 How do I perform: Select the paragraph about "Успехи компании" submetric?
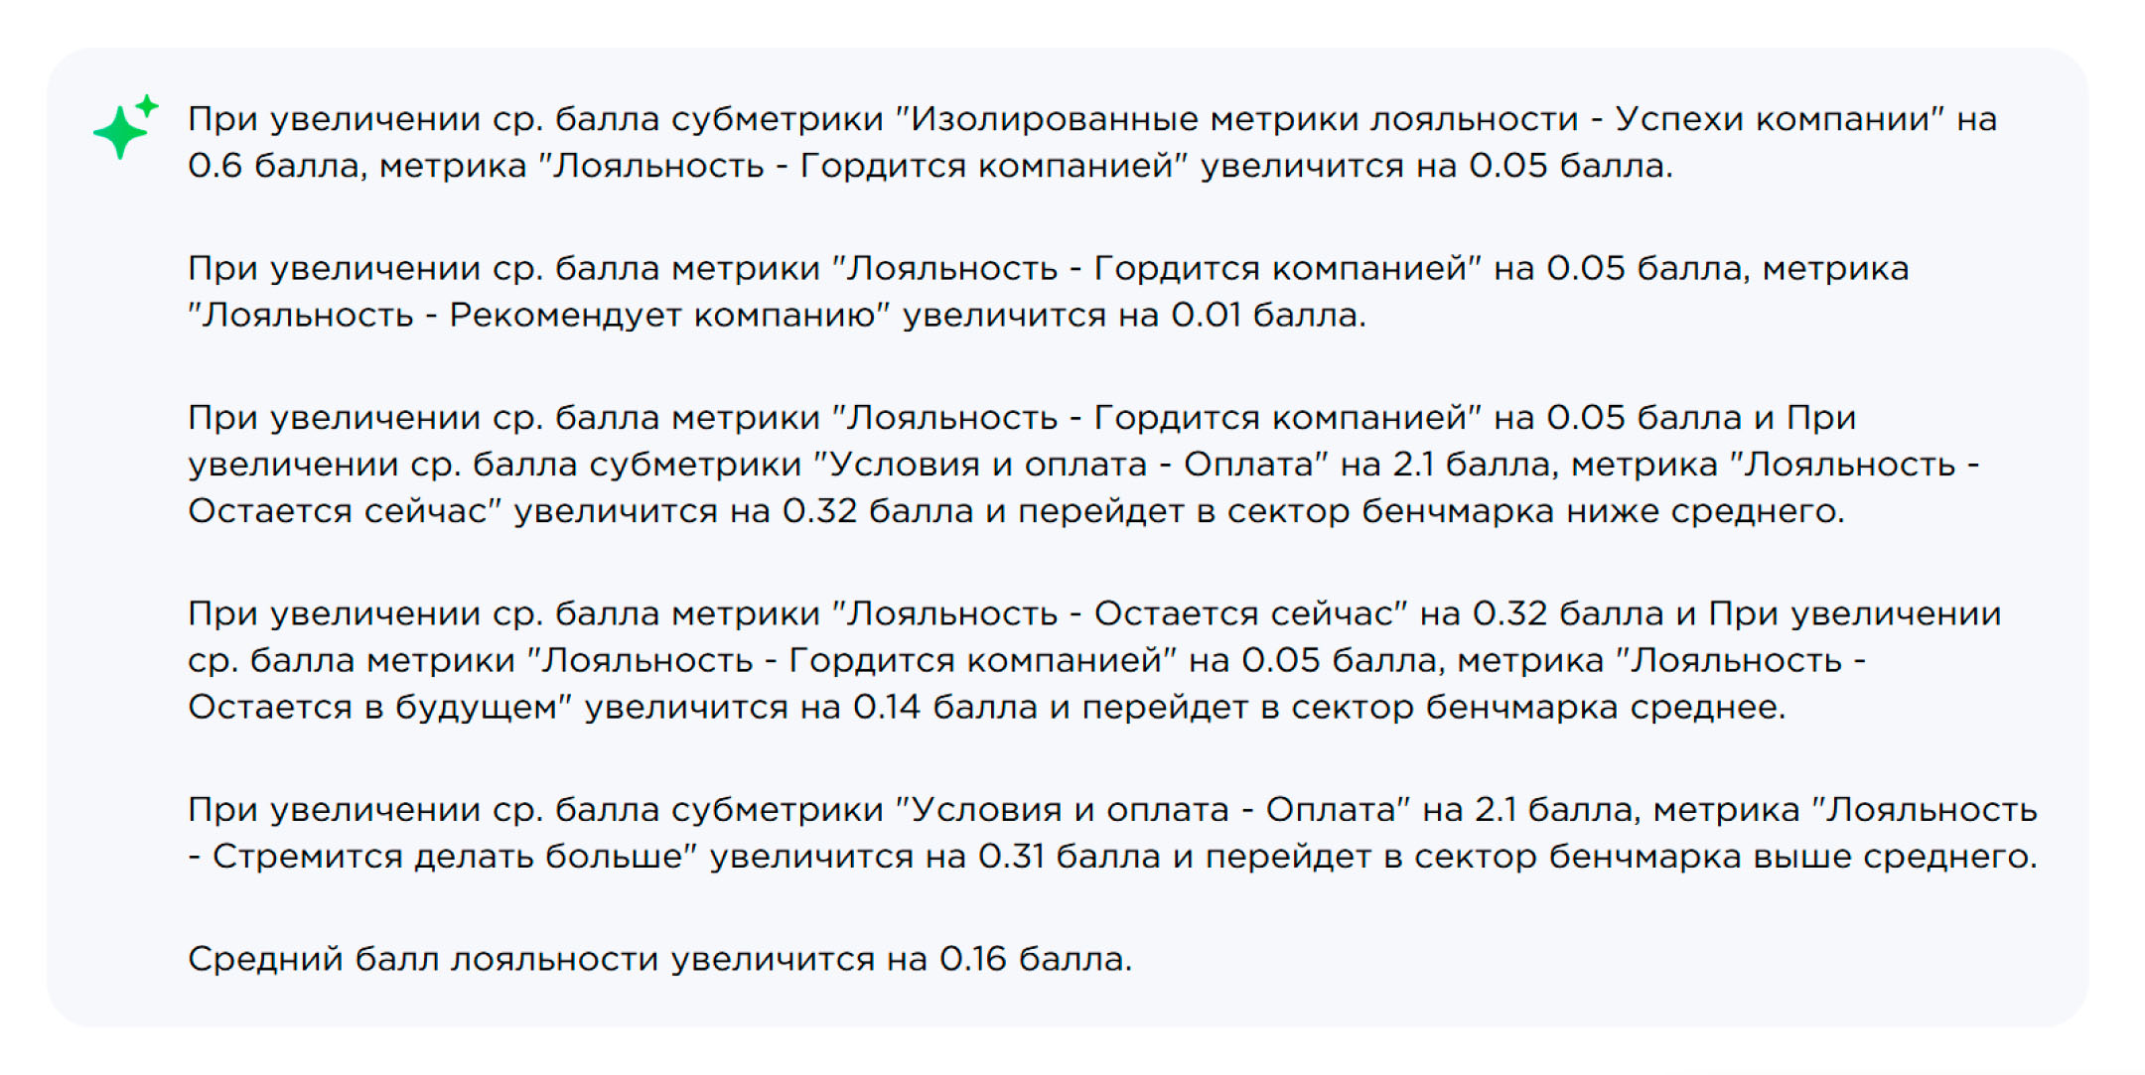[x=1092, y=142]
